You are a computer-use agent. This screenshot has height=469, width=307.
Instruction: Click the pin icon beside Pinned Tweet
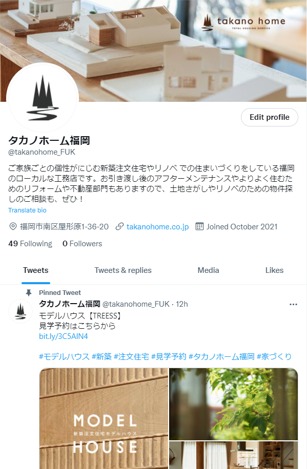29,292
